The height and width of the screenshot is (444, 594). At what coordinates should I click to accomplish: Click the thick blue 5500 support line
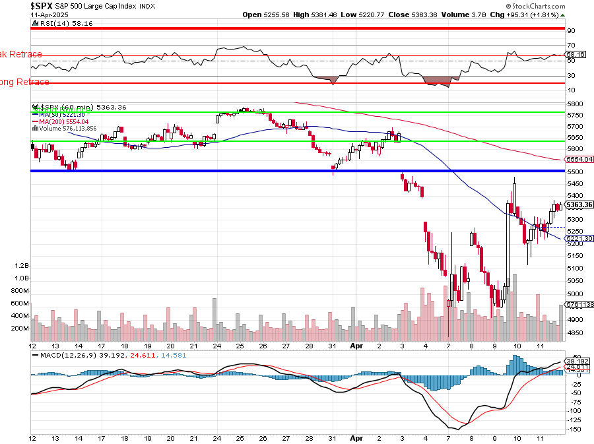point(297,171)
